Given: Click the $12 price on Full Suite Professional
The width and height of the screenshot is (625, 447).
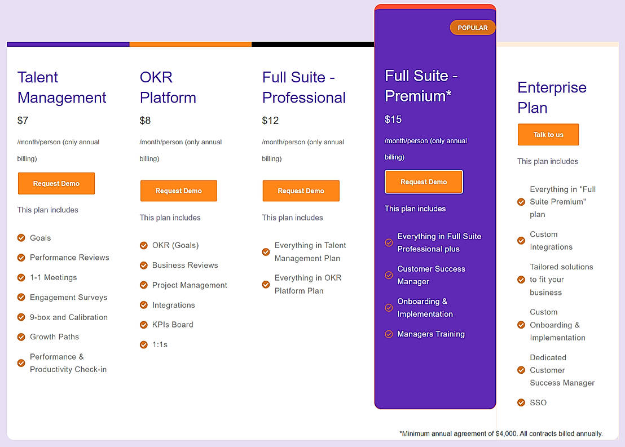Looking at the screenshot, I should point(270,121).
